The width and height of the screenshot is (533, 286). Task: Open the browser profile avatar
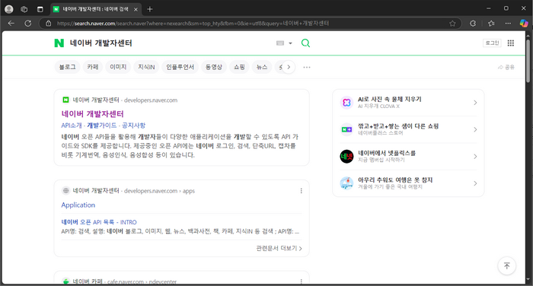click(9, 9)
